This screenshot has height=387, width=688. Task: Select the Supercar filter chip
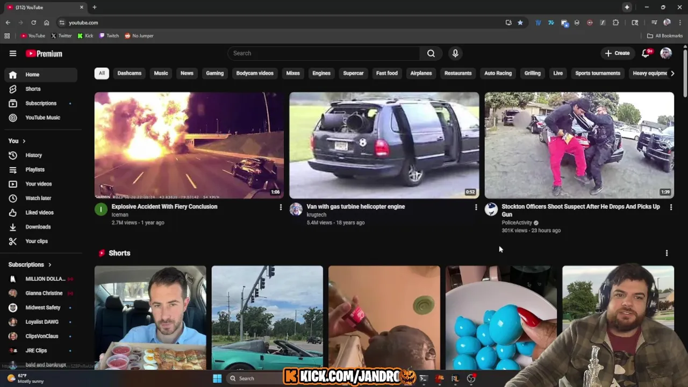pyautogui.click(x=353, y=73)
